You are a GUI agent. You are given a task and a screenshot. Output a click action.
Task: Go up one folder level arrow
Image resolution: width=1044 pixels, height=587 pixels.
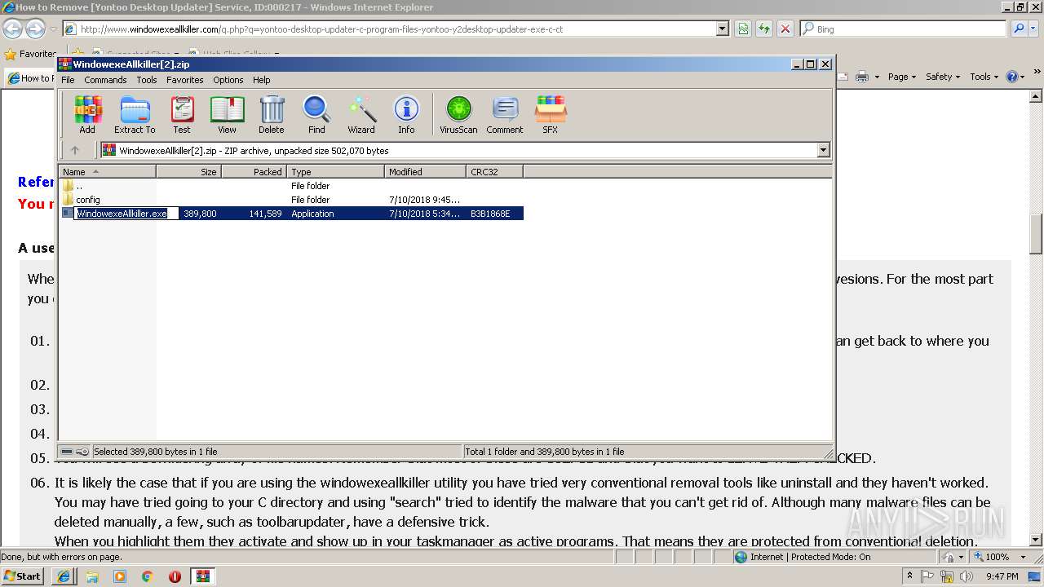click(75, 150)
